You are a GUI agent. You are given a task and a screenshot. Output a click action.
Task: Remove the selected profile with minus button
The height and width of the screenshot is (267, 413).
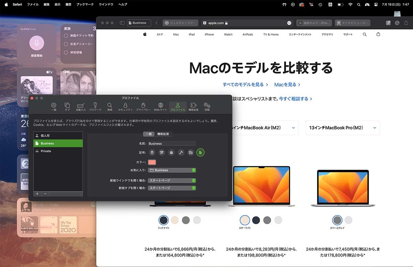(x=45, y=194)
